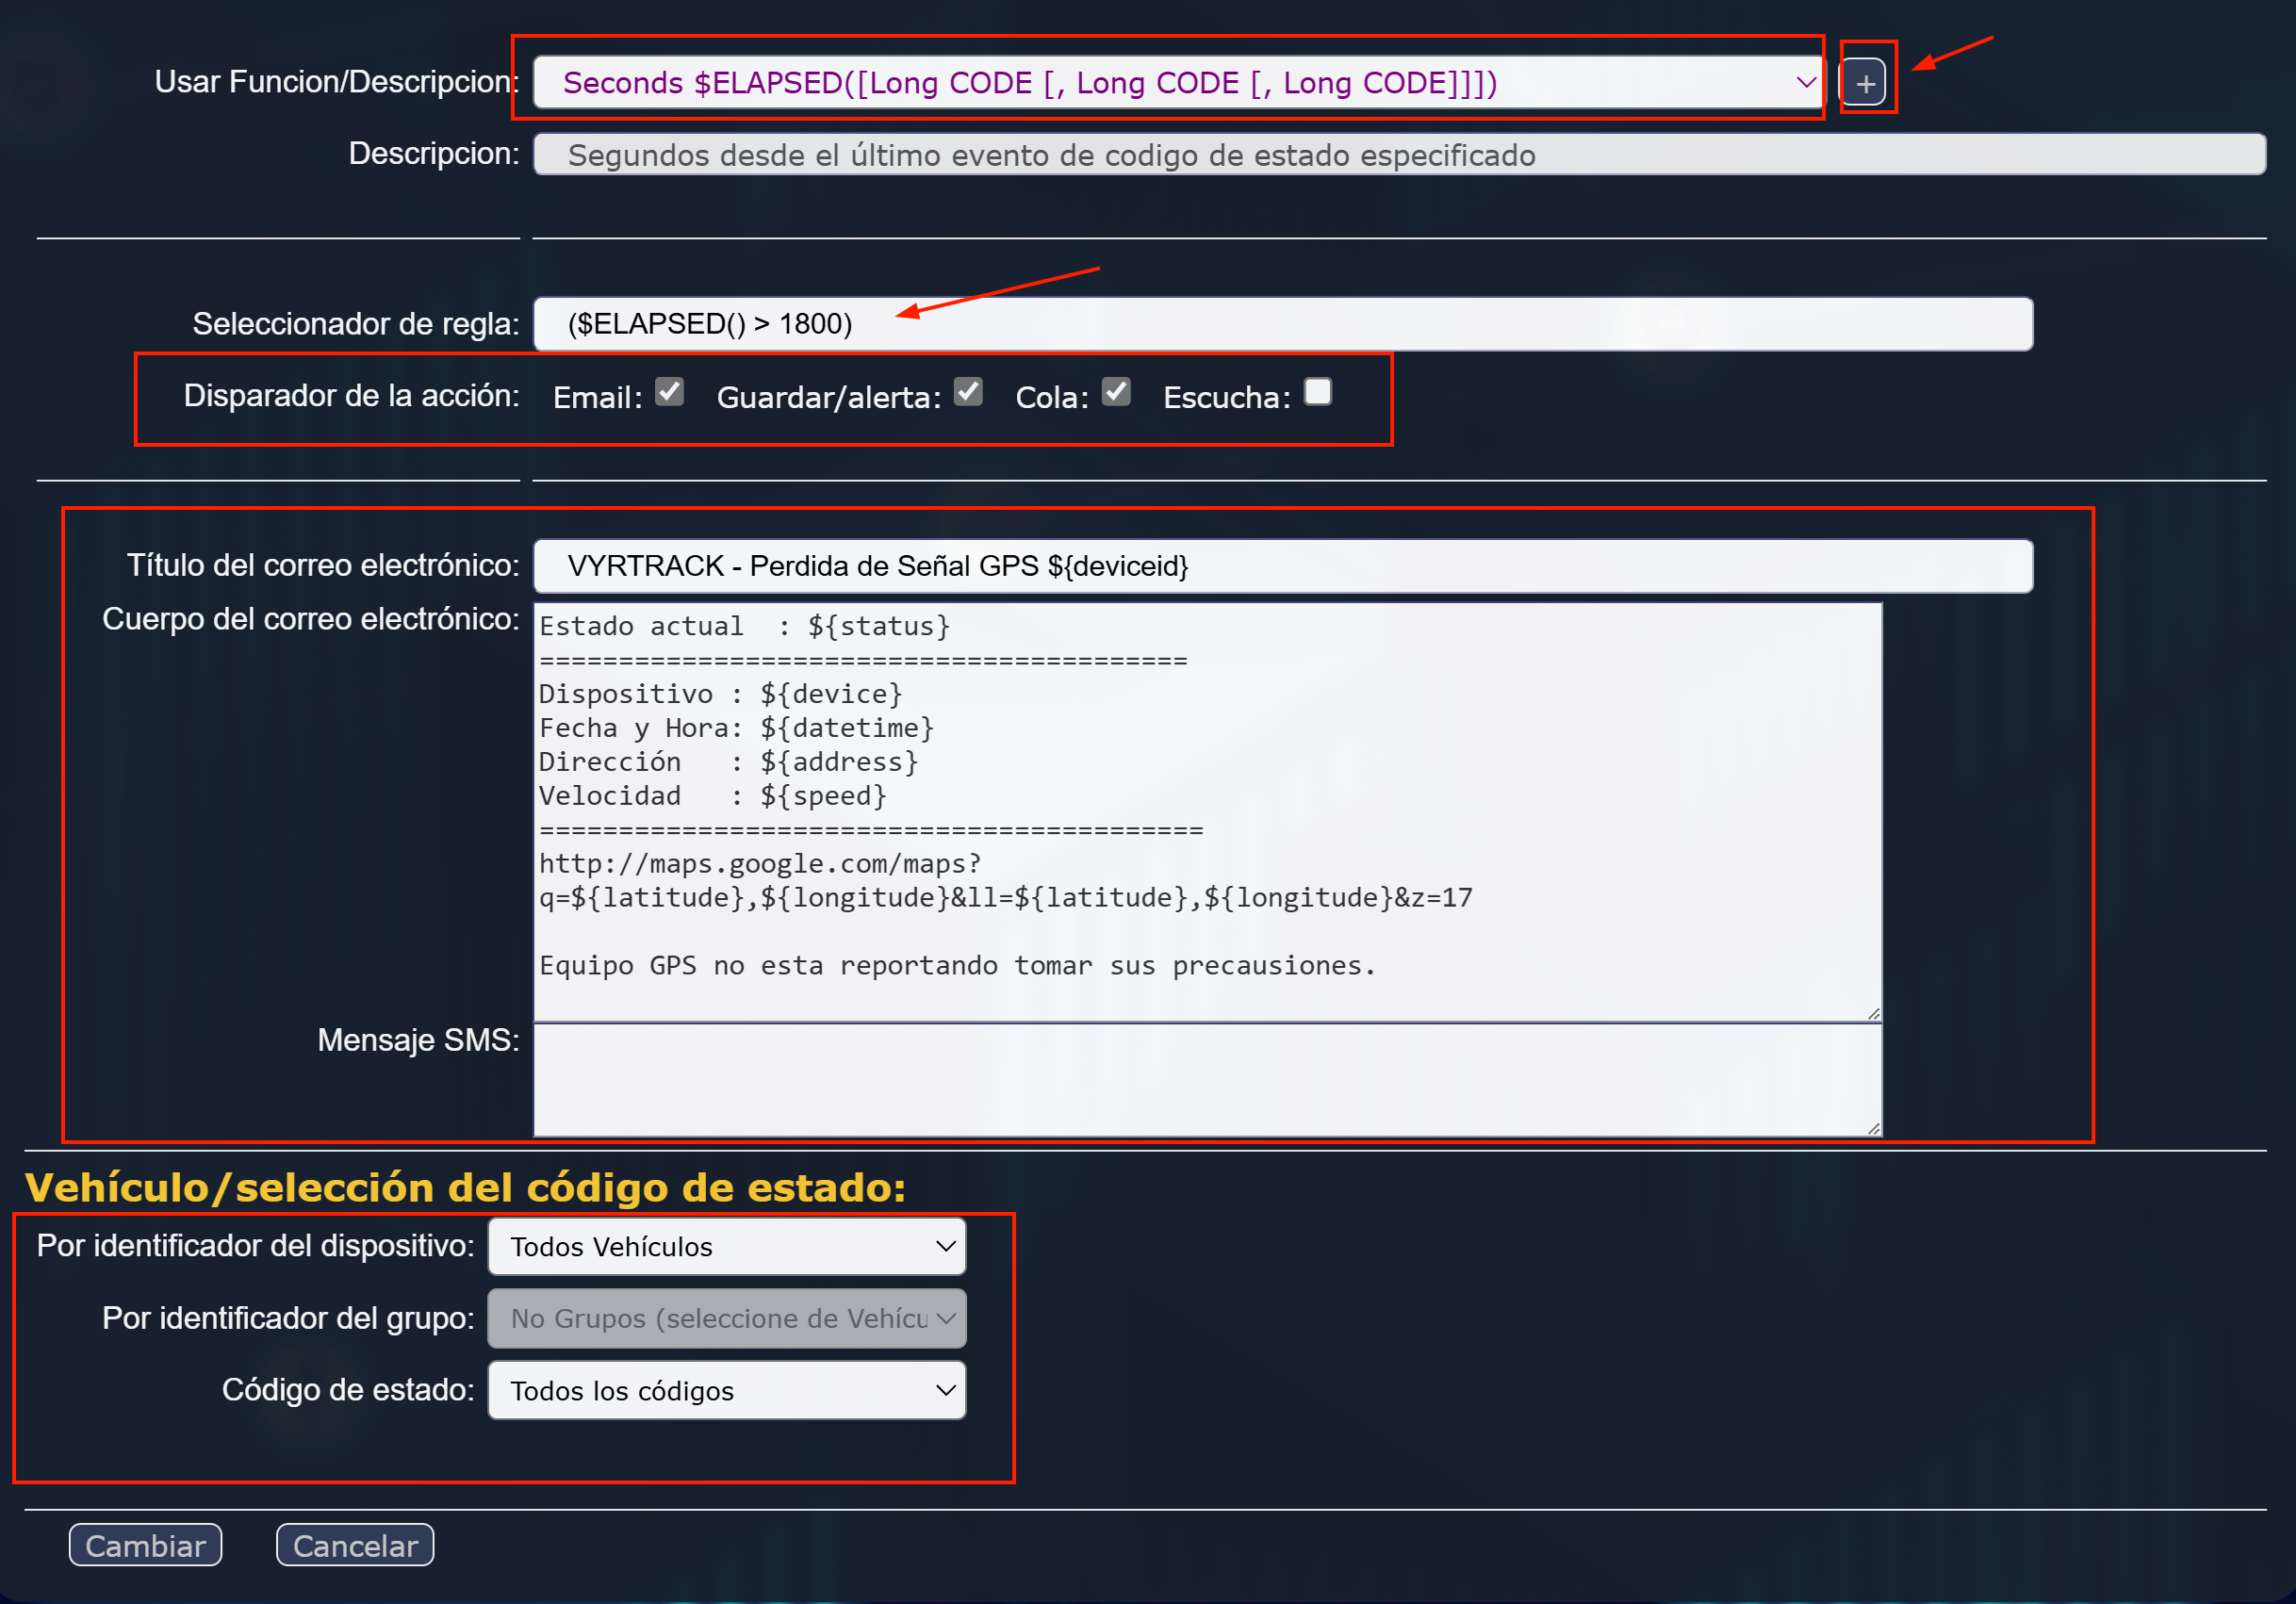Click the email body resize handle
The image size is (2296, 1604).
(x=1873, y=1013)
